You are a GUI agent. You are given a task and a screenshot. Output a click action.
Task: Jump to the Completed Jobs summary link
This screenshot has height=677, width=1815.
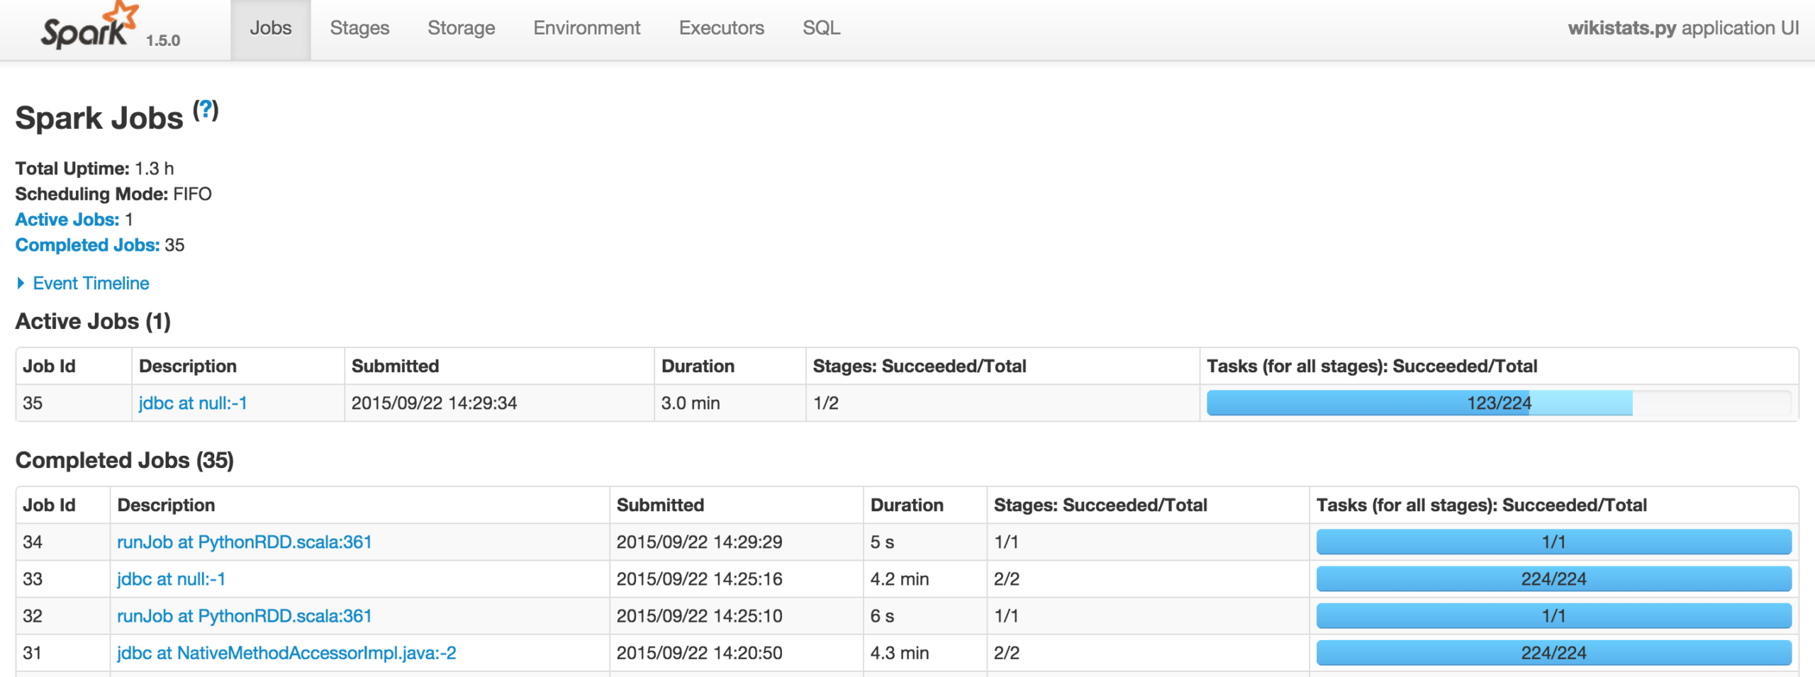pos(87,245)
